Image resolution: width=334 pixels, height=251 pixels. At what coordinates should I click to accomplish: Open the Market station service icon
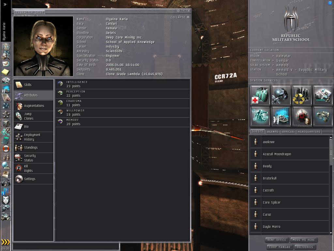323,95
